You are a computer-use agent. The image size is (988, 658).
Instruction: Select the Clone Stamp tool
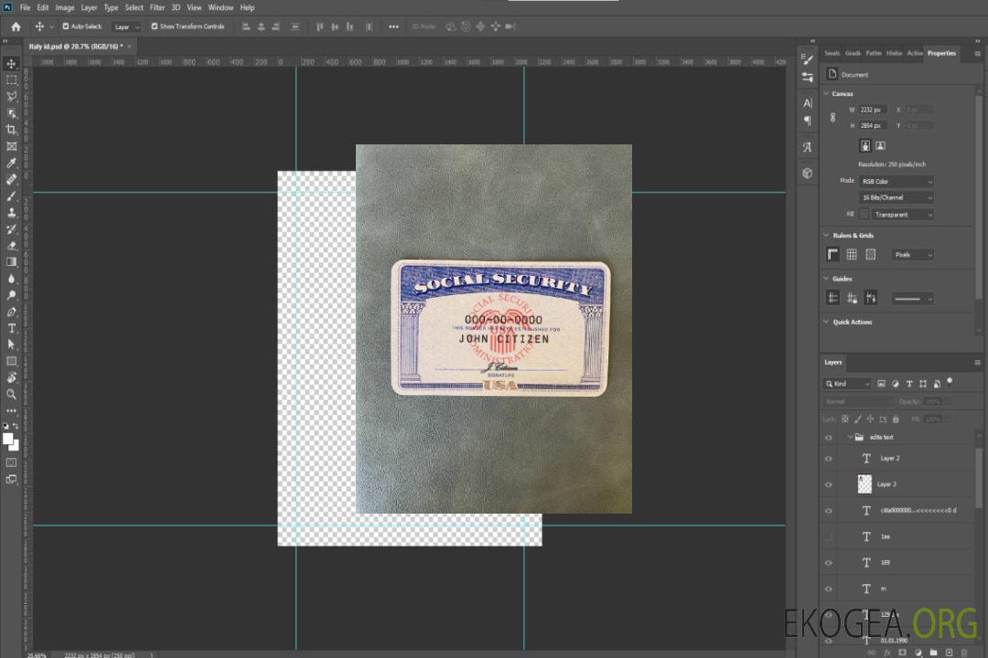tap(11, 213)
